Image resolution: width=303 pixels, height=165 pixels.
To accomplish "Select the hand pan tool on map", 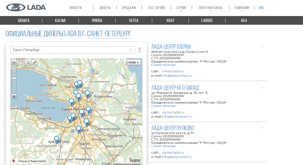I will (21, 62).
